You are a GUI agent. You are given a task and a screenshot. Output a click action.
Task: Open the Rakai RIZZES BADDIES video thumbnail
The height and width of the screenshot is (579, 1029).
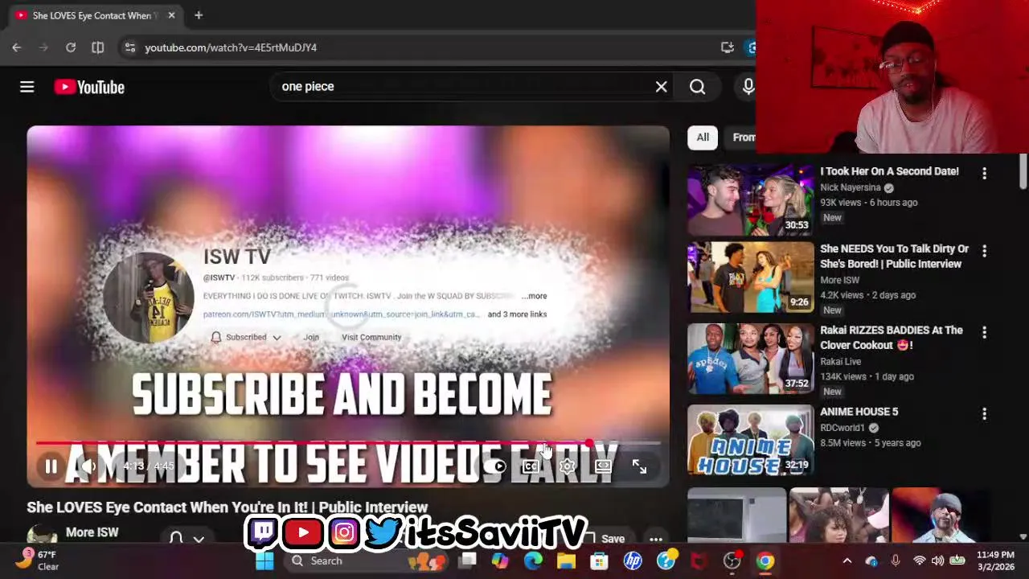(x=750, y=359)
